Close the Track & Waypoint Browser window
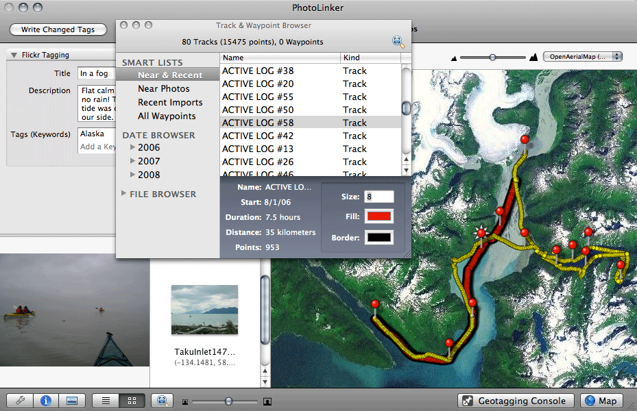The height and width of the screenshot is (411, 637). pos(124,25)
